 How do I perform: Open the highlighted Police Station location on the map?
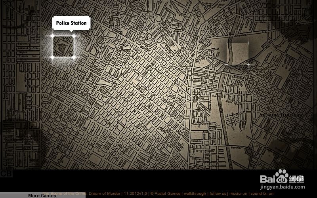pyautogui.click(x=63, y=47)
